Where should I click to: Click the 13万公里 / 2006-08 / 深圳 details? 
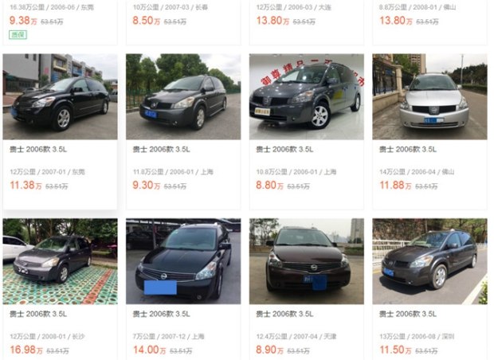[417, 337]
